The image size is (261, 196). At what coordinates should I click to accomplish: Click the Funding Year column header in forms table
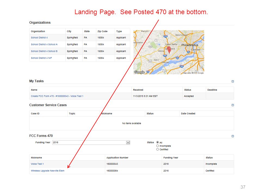click(171, 158)
